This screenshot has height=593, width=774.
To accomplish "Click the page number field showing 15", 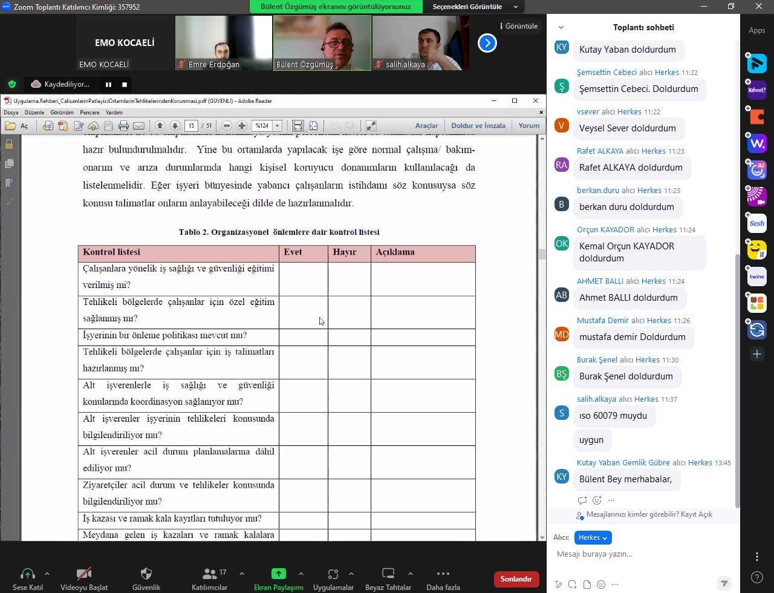I will click(192, 126).
